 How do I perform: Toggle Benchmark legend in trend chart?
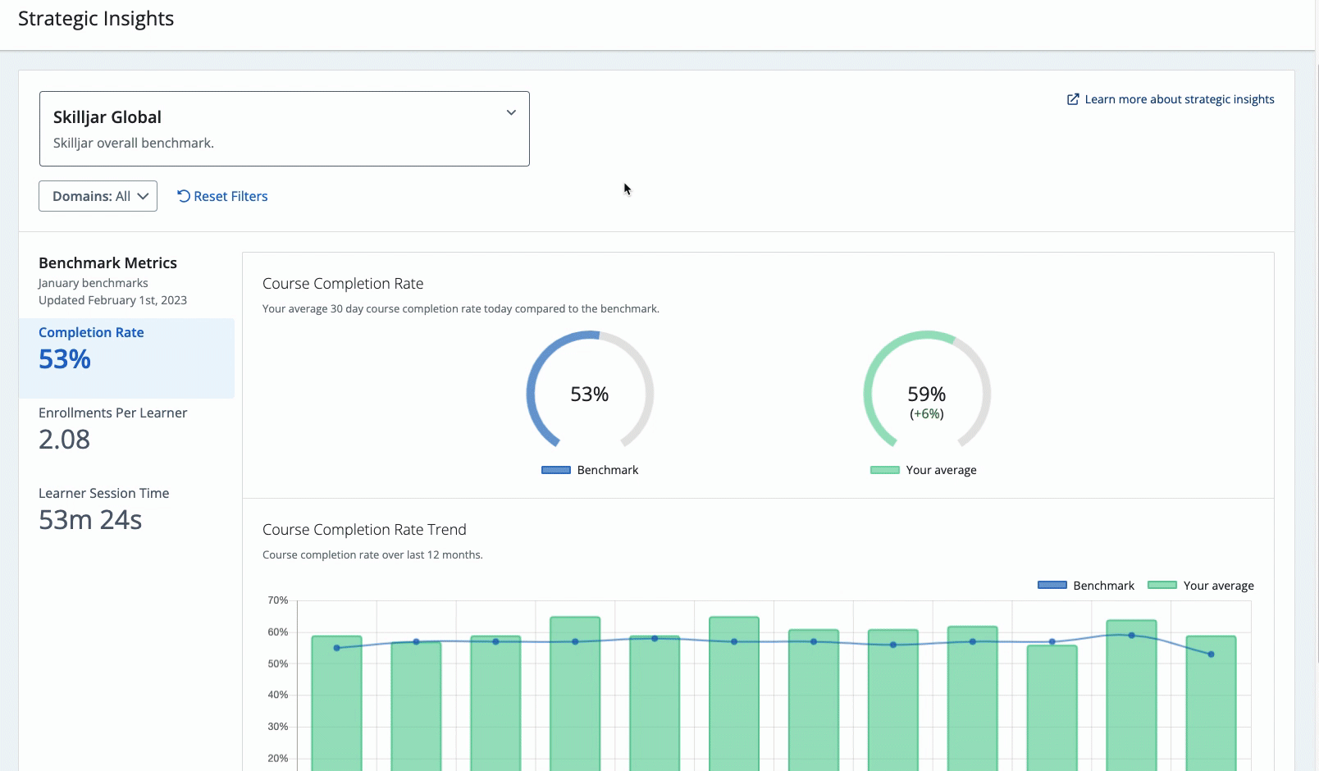pyautogui.click(x=1086, y=586)
